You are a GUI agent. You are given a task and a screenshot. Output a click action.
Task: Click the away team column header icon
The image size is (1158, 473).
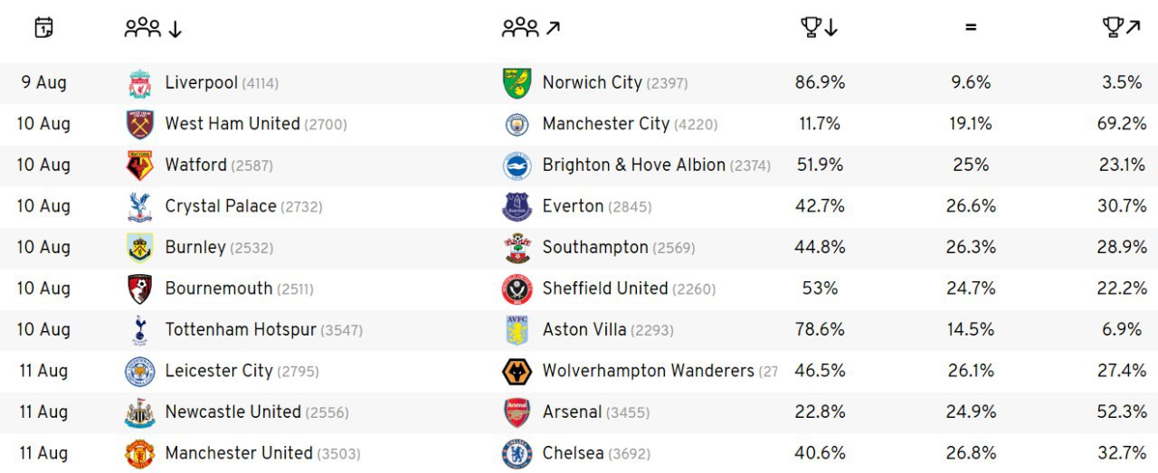tap(531, 28)
